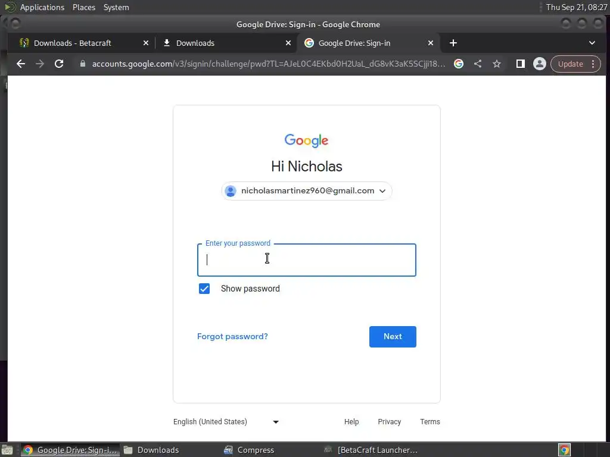Switch to Downloads folder window in taskbar
610x457 pixels.
click(x=152, y=450)
